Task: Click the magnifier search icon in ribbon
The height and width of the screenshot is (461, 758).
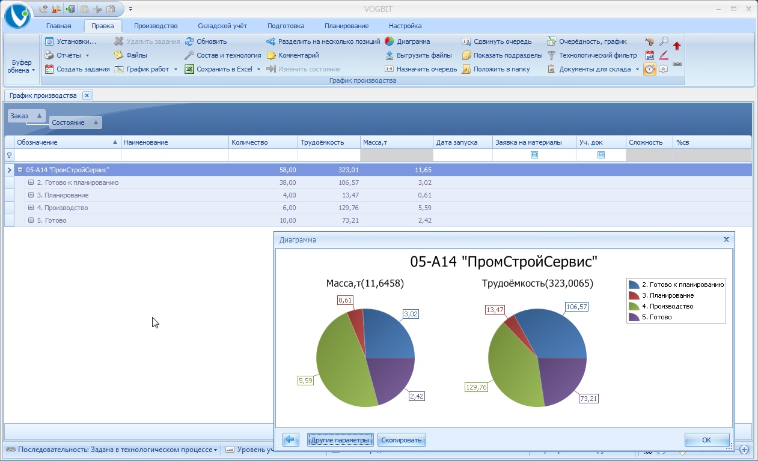Action: (x=664, y=41)
